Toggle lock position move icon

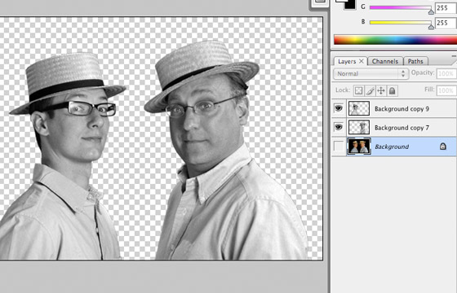point(381,90)
